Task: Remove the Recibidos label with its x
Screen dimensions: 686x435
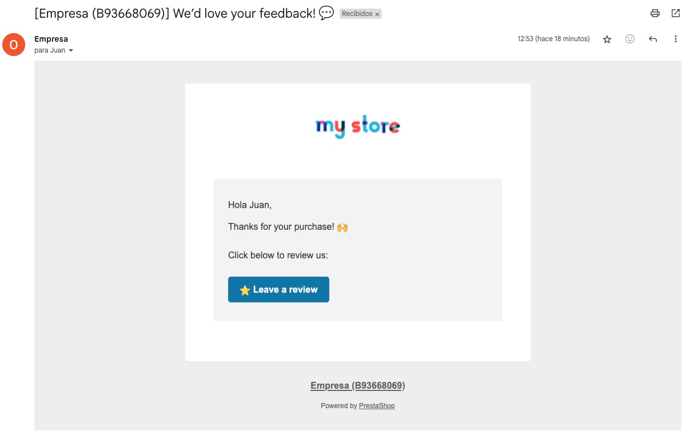Action: [377, 14]
